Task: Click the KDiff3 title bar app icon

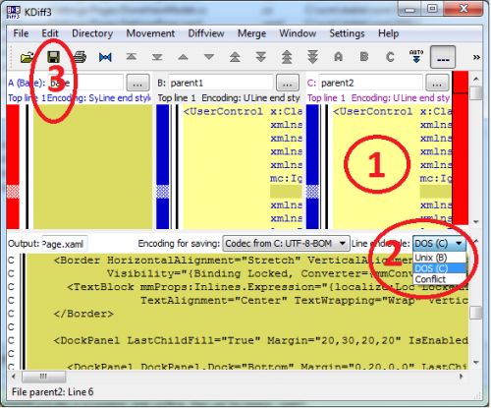Action: point(14,12)
